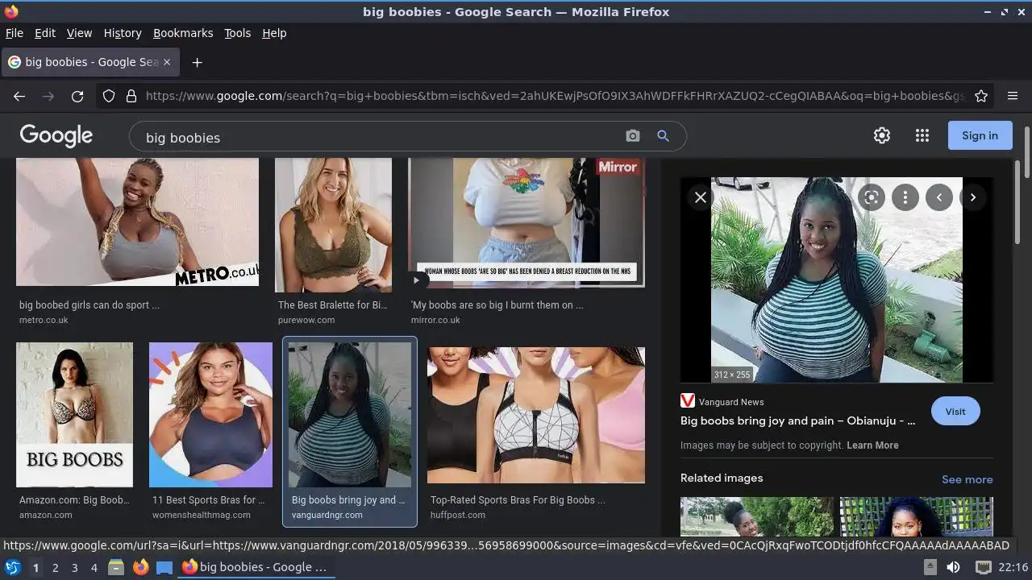The image size is (1032, 580).
Task: Switch to workspace 2
Action: 55,567
